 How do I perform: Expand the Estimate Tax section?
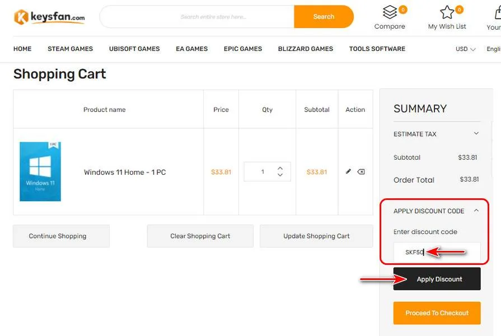click(476, 133)
